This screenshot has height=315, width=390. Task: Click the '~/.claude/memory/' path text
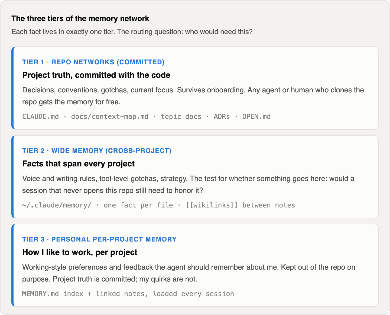57,205
